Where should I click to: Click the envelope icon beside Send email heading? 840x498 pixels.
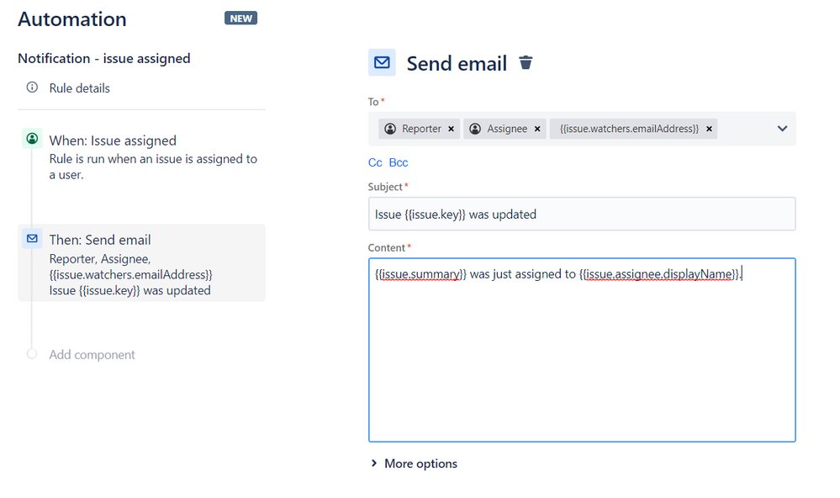point(382,62)
